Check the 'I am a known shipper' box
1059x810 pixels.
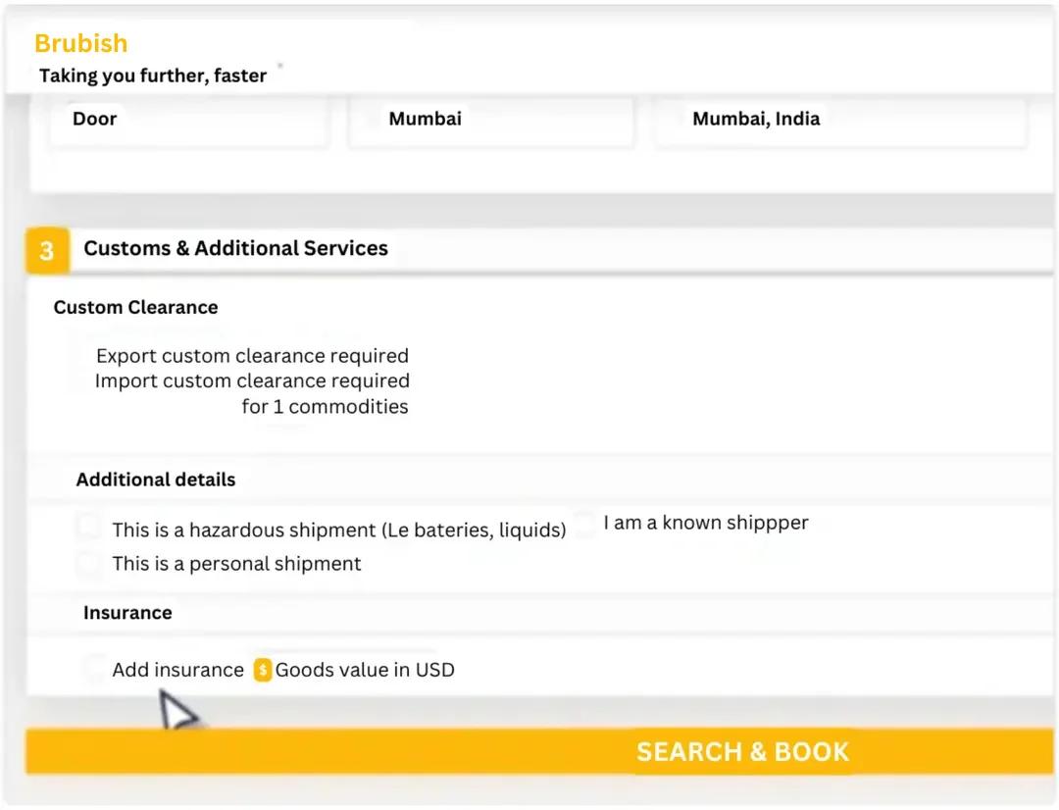[x=584, y=525]
